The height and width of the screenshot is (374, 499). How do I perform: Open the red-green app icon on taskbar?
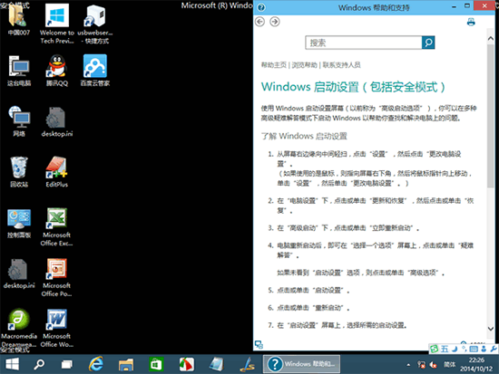pos(187,364)
